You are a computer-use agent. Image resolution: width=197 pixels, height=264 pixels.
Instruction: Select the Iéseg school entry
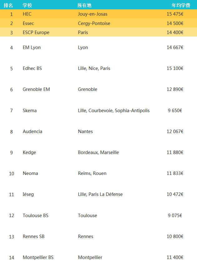(x=28, y=194)
